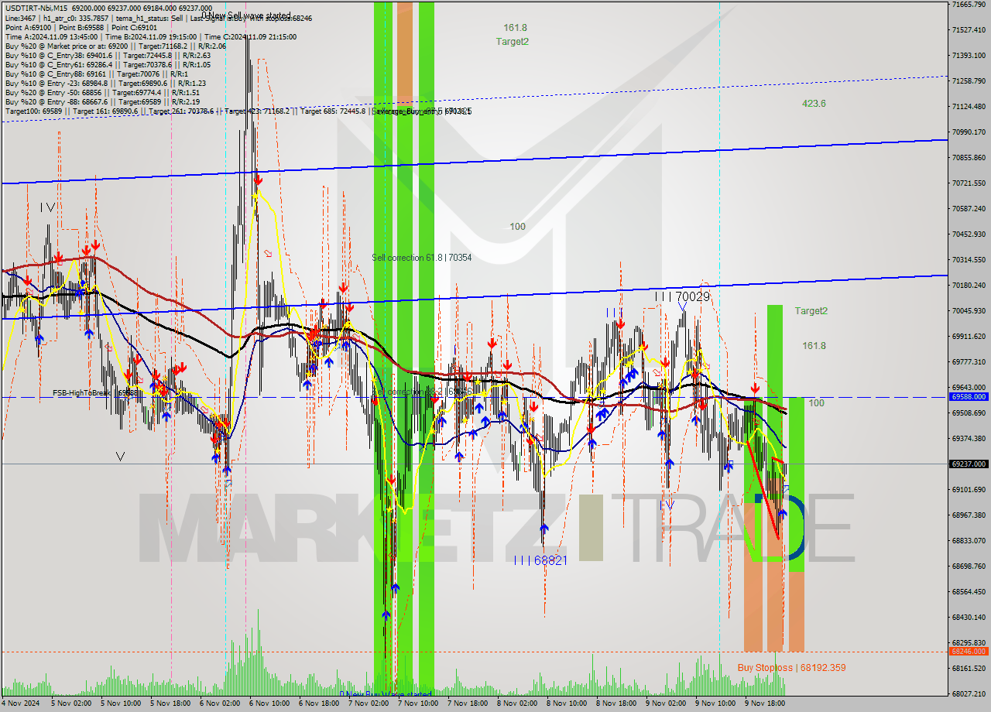991x712 pixels.
Task: Click the '5 Nov 02:00' time label
Action: 71,704
